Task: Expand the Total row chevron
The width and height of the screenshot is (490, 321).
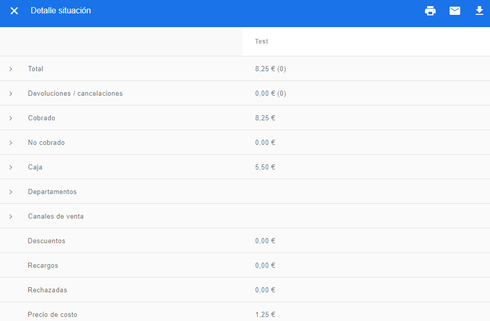Action: [x=11, y=69]
